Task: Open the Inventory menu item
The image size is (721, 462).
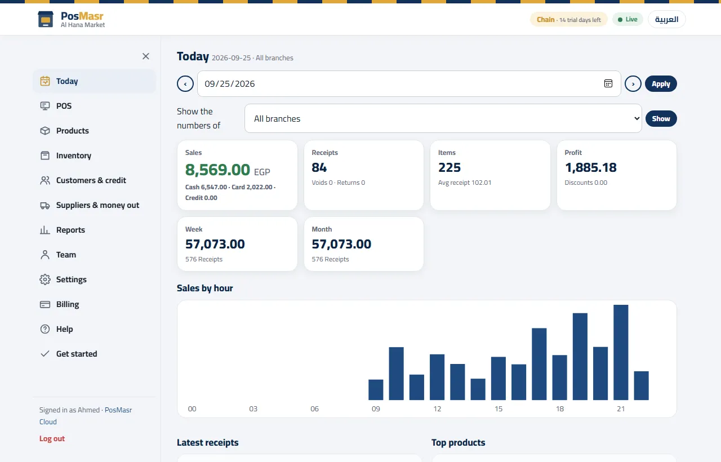Action: tap(94, 156)
